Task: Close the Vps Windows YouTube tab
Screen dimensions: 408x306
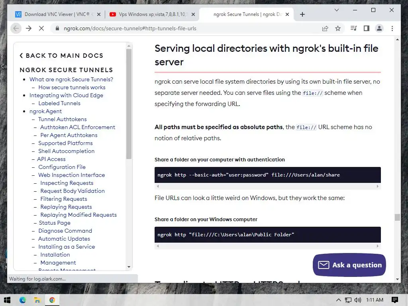Action: [193, 15]
